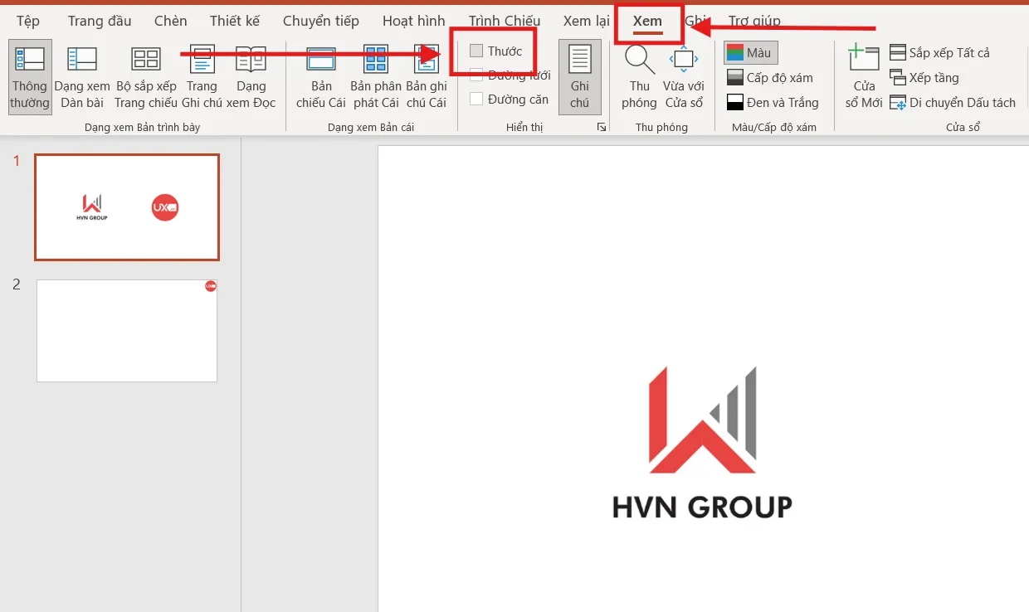Select the Xem view tab
Viewport: 1029px width, 612px height.
coord(647,22)
